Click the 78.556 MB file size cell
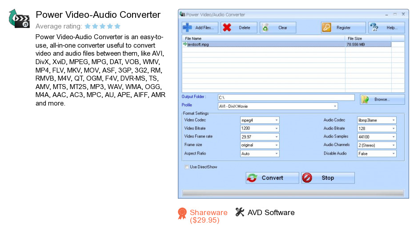 tap(356, 45)
